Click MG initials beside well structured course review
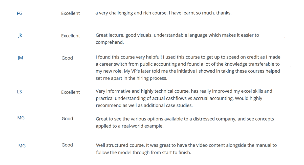Image resolution: width=304 pixels, height=165 pixels. pyautogui.click(x=22, y=146)
